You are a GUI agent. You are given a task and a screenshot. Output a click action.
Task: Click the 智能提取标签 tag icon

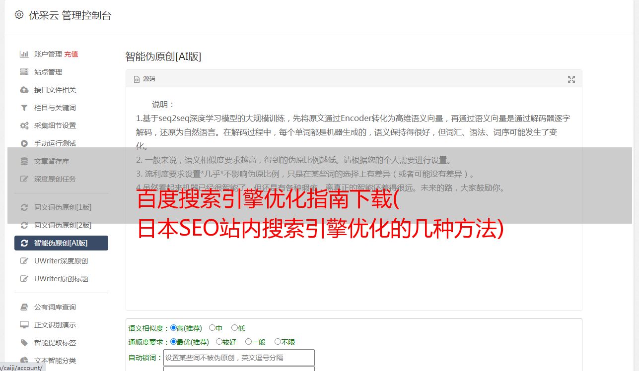(24, 343)
